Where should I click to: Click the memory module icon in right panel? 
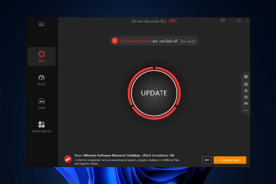pos(246,104)
